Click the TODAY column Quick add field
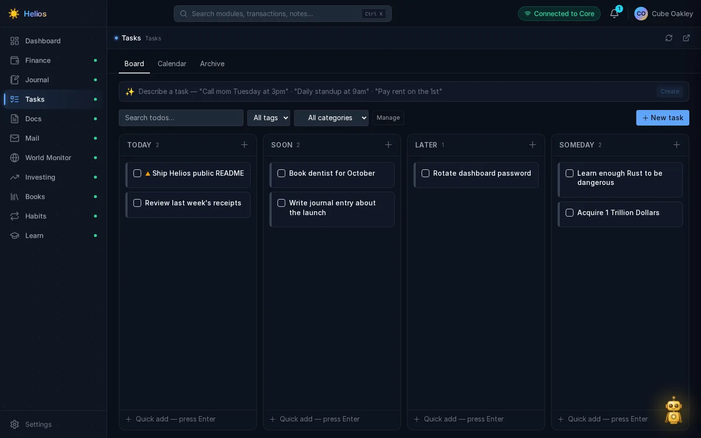The image size is (701, 438). 188,419
